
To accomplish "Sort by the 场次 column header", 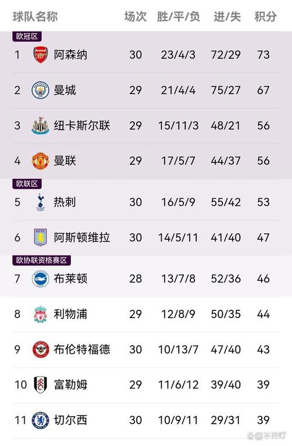I will point(135,16).
